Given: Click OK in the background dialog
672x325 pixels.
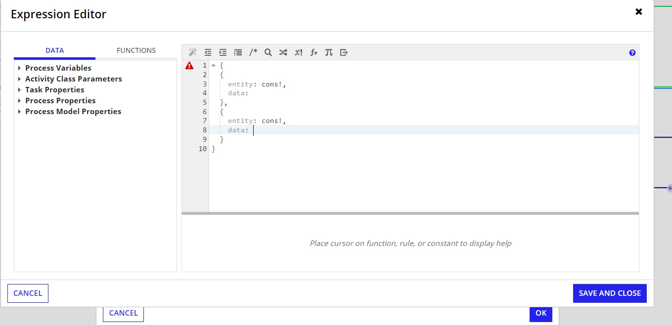Looking at the screenshot, I should [541, 313].
